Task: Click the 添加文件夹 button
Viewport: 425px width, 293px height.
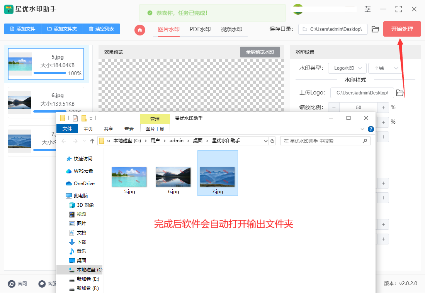Action: click(x=62, y=29)
